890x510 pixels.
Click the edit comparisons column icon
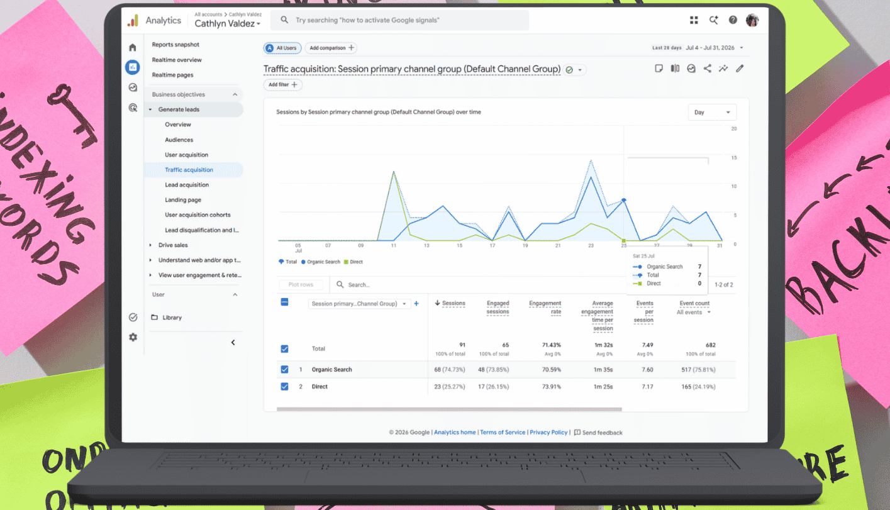coord(675,69)
